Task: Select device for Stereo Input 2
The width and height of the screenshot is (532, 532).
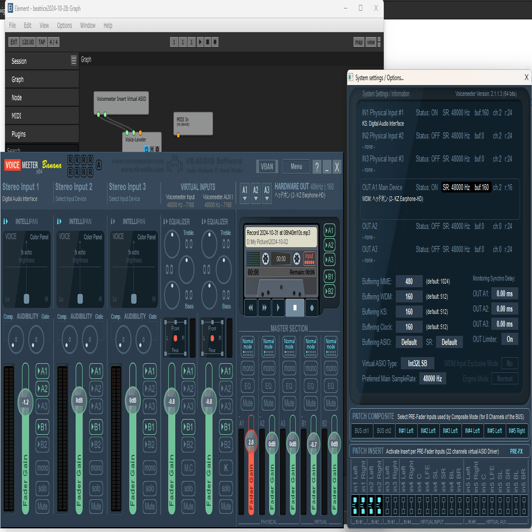Action: point(71,199)
